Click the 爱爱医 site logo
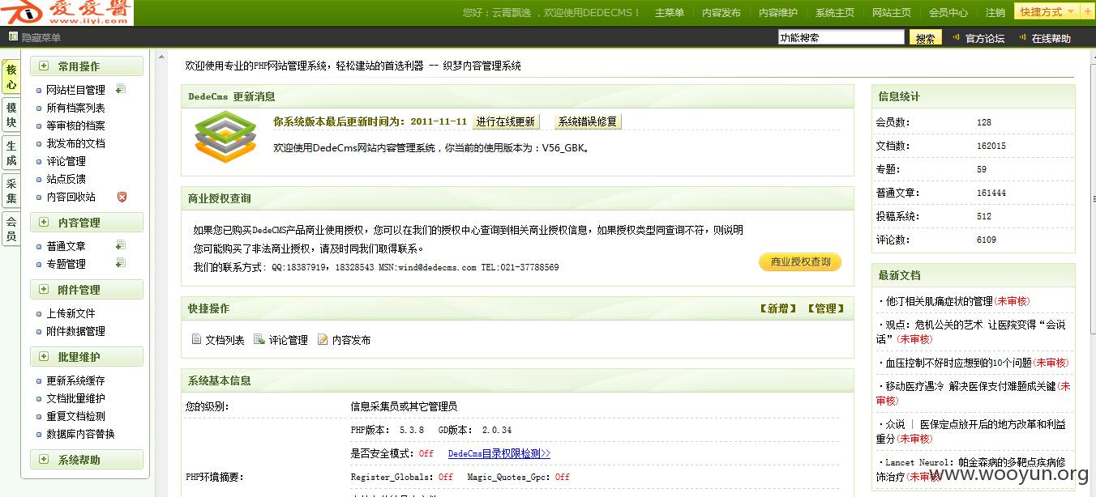1096x497 pixels. [x=67, y=13]
